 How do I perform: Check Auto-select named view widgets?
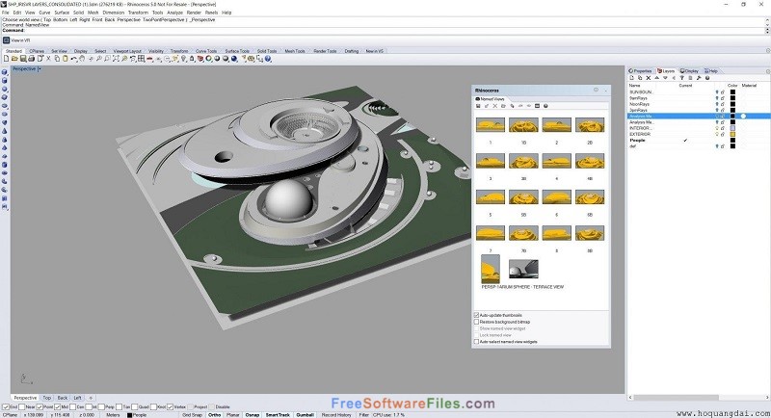[x=476, y=341]
